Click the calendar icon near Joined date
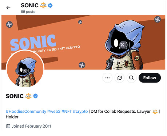167x136 pixels. pyautogui.click(x=8, y=126)
